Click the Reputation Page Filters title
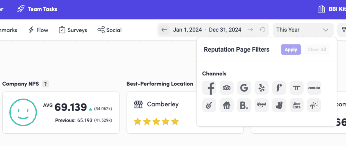The height and width of the screenshot is (146, 346). click(x=236, y=50)
